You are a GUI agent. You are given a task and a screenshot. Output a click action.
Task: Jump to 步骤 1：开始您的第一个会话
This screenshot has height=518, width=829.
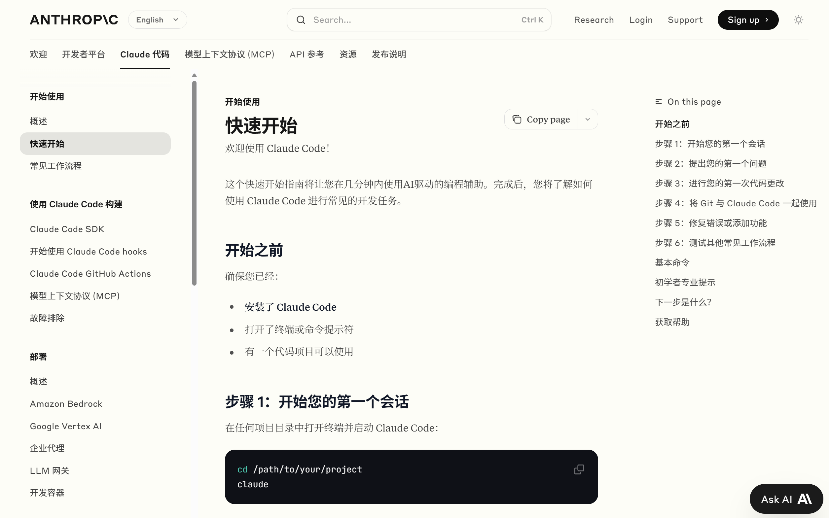[710, 144]
